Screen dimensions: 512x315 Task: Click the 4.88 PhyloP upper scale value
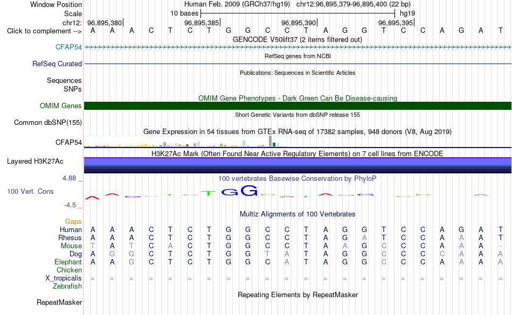tap(69, 178)
